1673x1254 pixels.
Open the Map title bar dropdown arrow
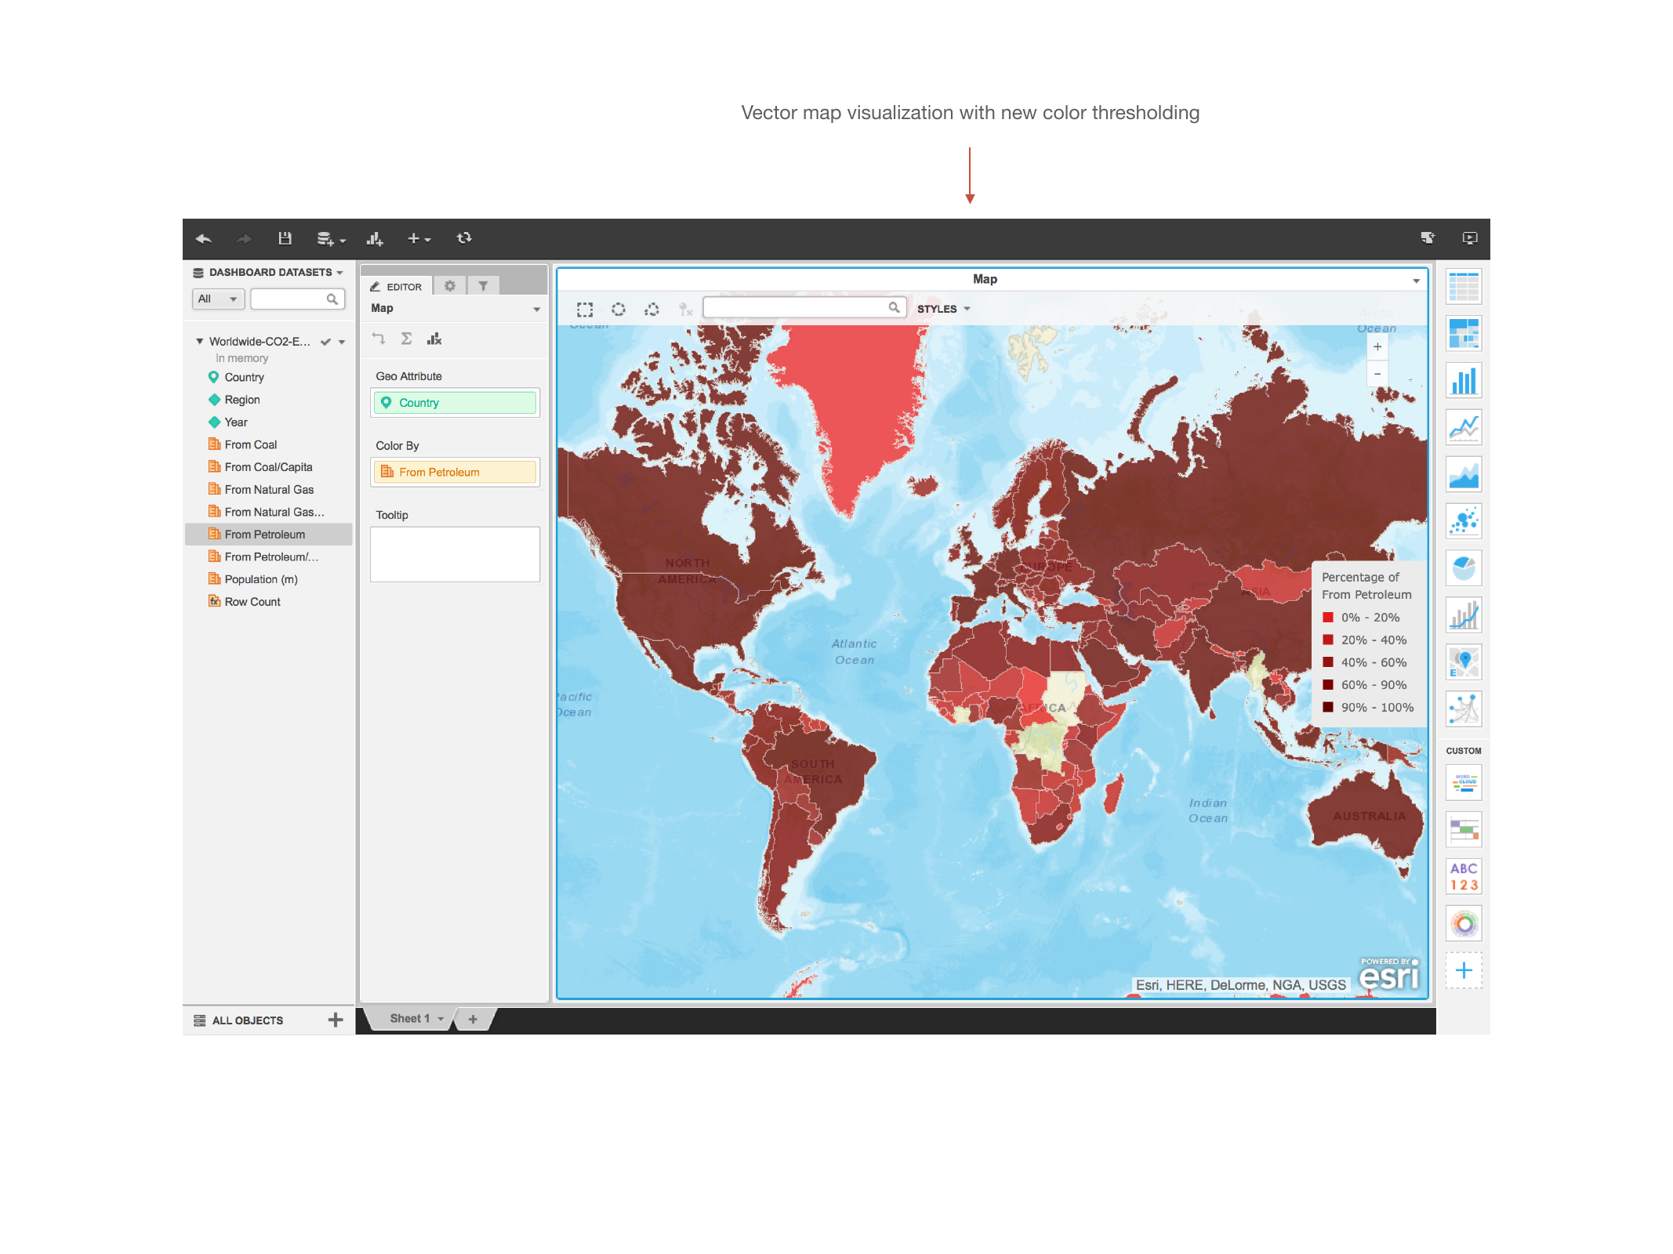coord(1416,281)
